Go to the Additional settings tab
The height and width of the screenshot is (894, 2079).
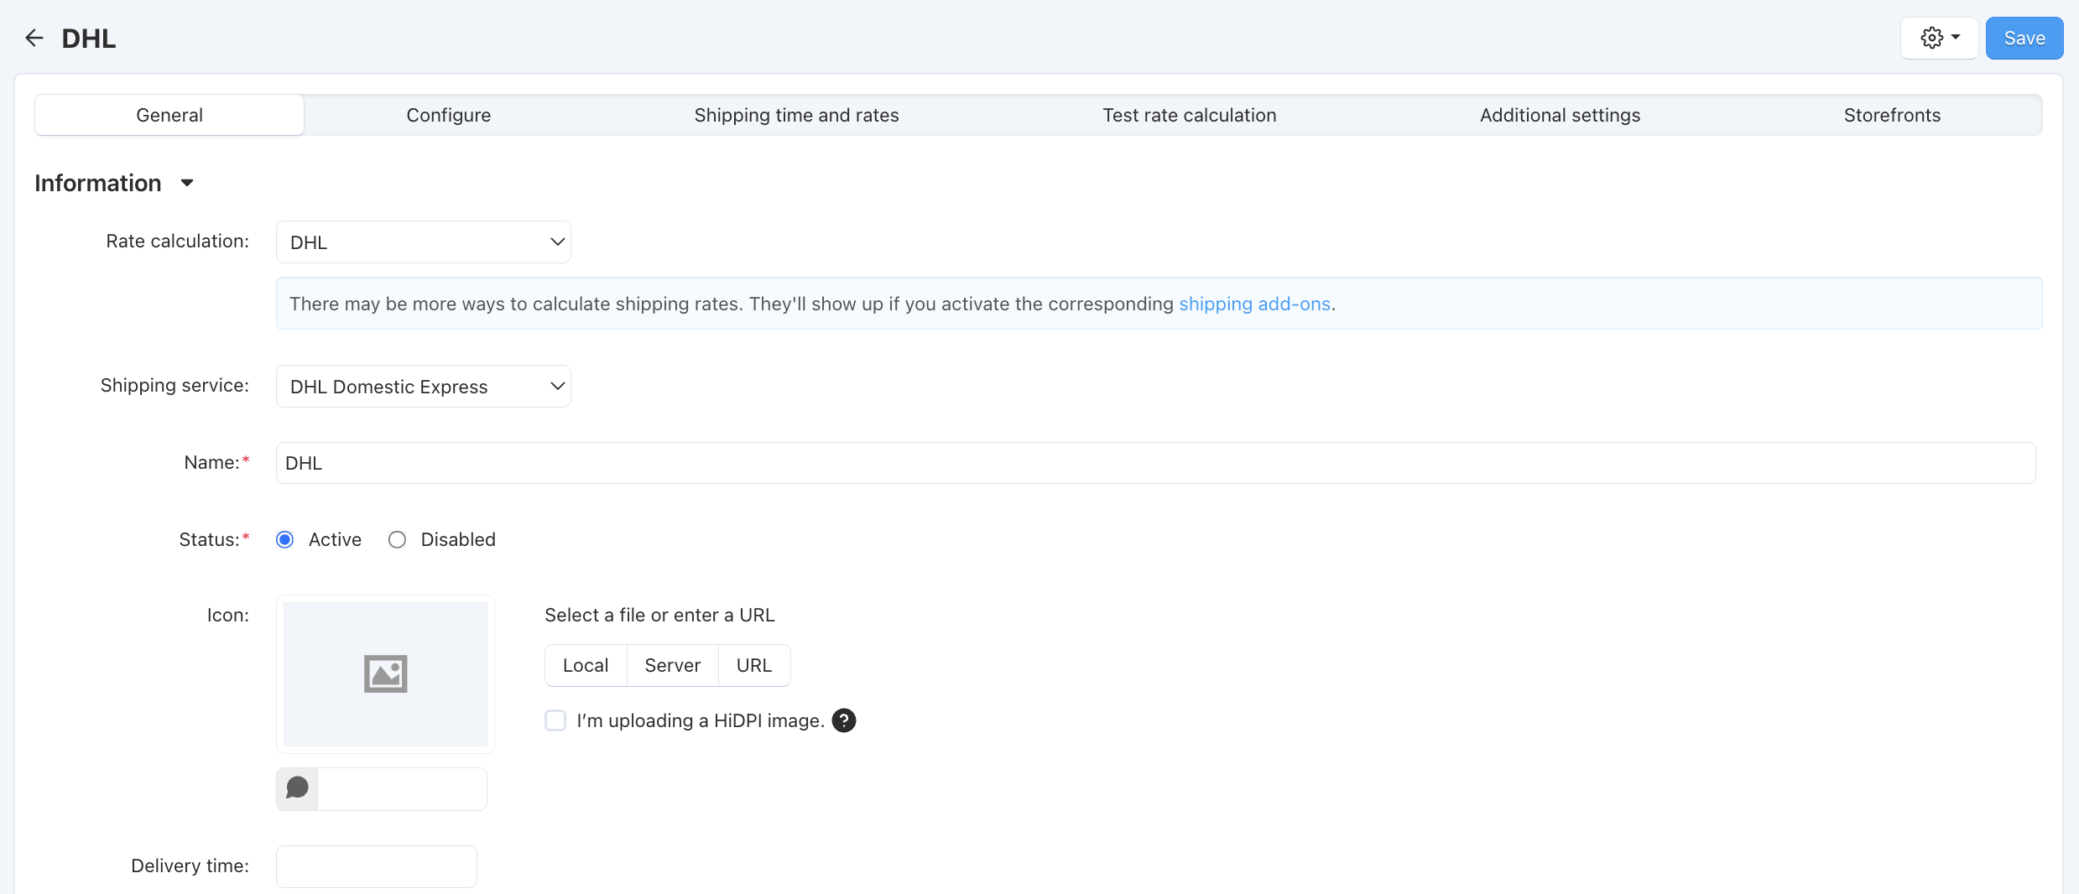click(x=1560, y=115)
